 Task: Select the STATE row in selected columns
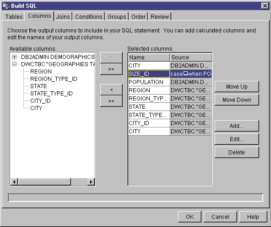click(149, 107)
